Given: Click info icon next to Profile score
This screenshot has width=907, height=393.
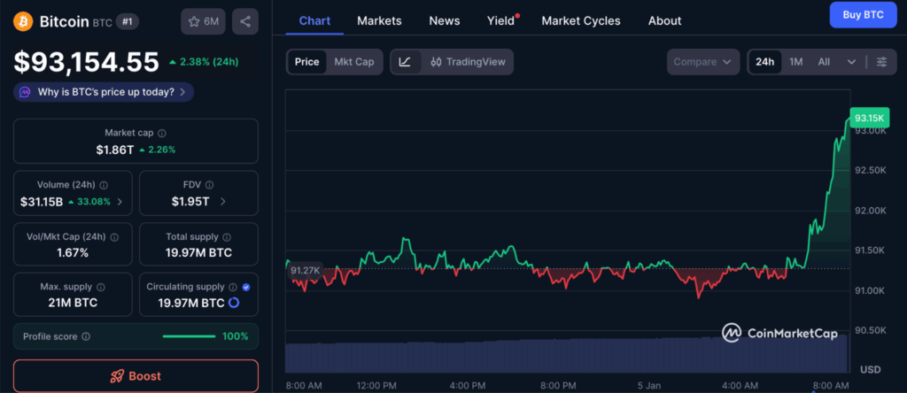Looking at the screenshot, I should pyautogui.click(x=85, y=336).
